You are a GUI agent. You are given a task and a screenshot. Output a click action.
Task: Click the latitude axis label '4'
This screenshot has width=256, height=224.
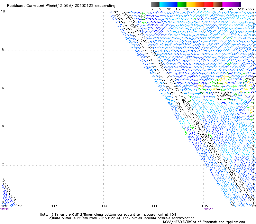coord(3,126)
